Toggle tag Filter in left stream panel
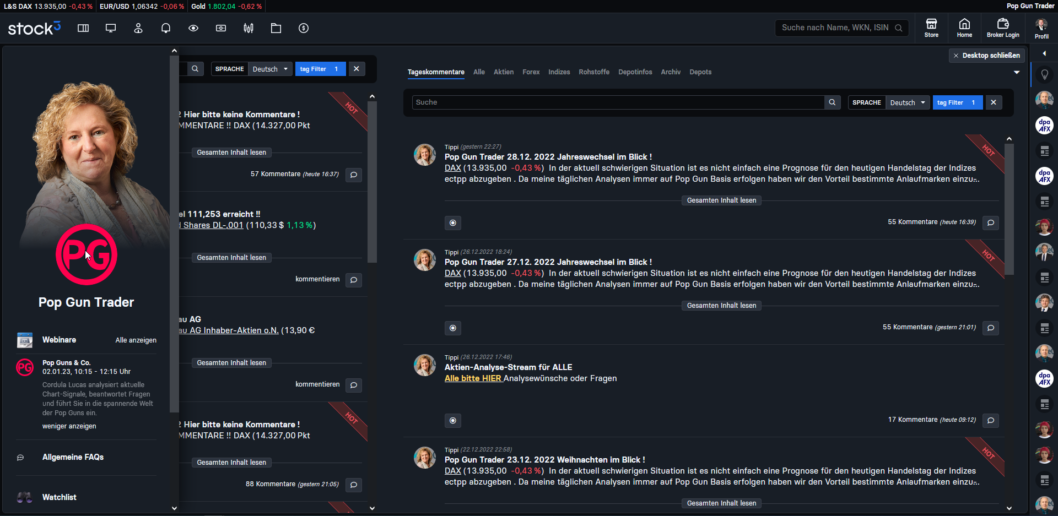 320,69
